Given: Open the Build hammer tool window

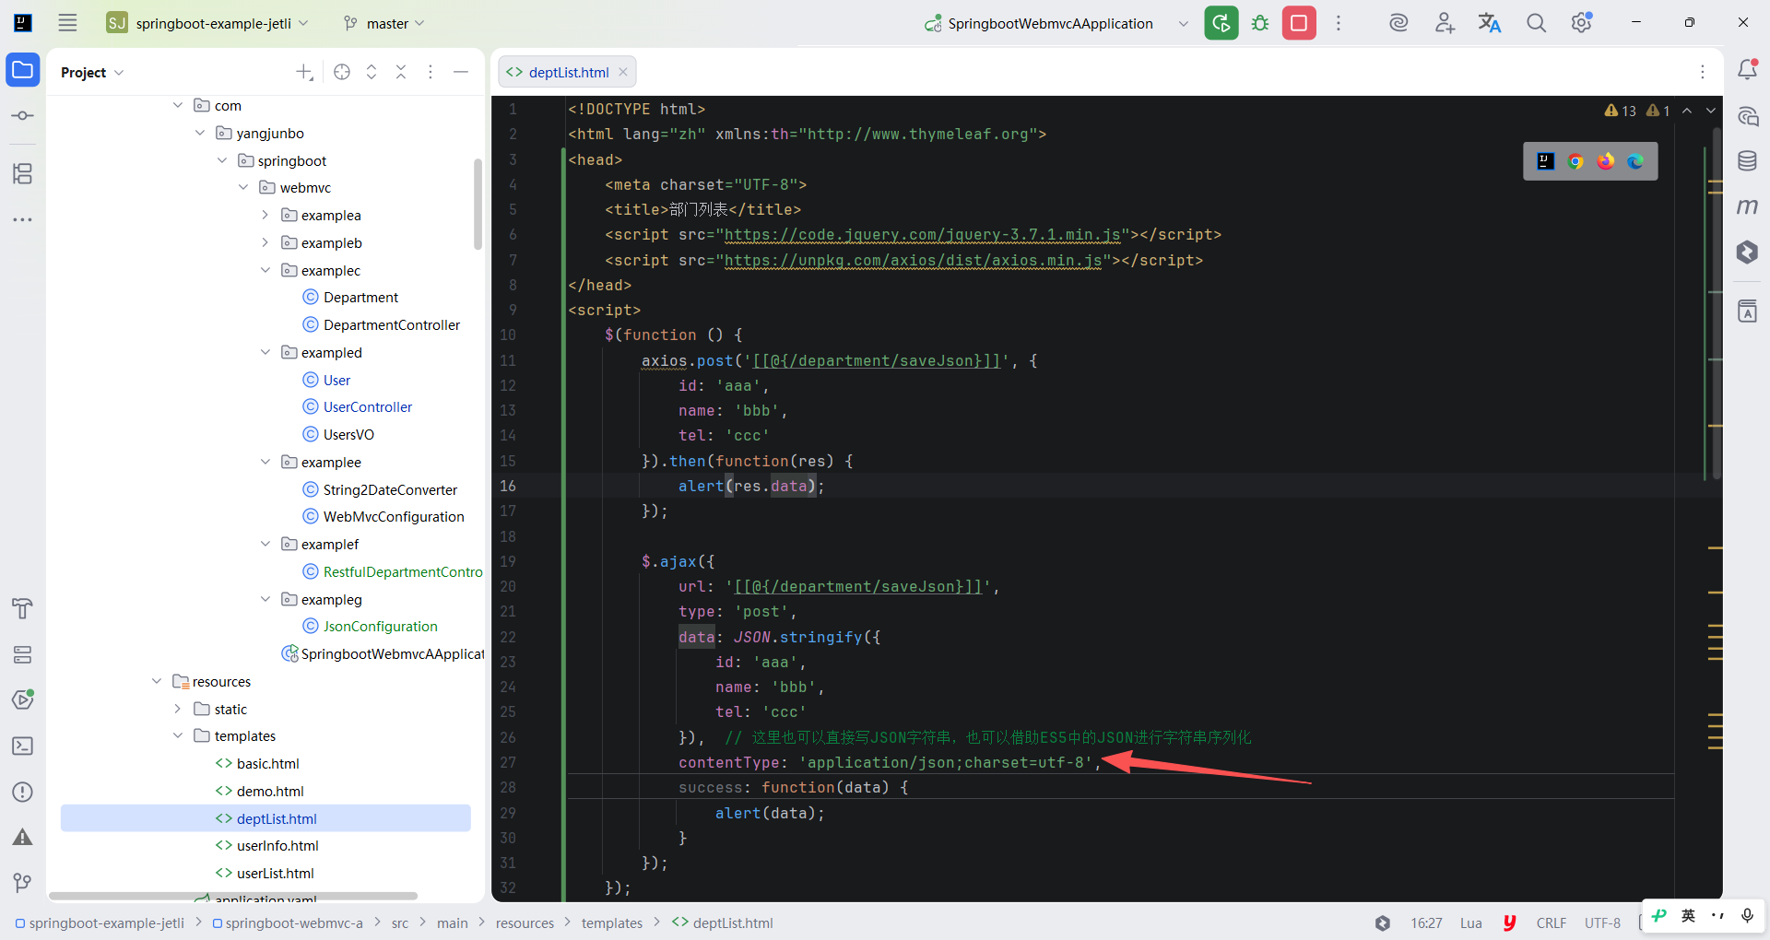Looking at the screenshot, I should click(x=23, y=608).
